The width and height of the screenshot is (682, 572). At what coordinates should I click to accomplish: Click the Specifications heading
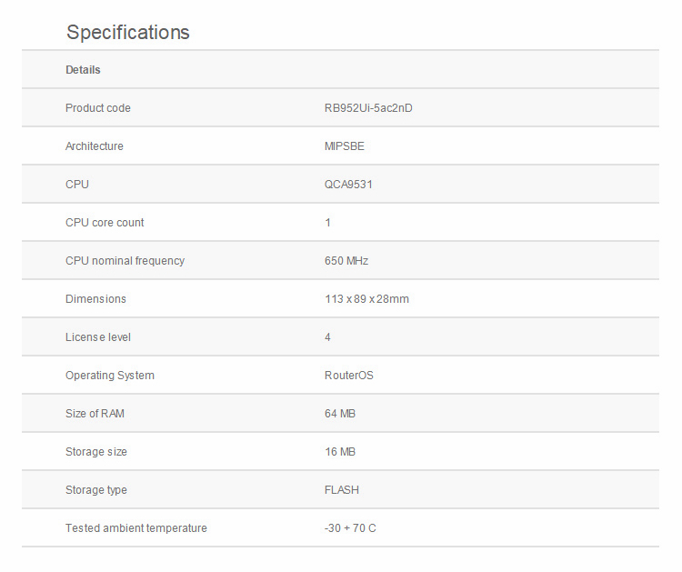click(x=127, y=32)
